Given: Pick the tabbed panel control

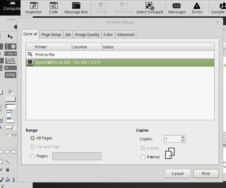Looking at the screenshot, I should [10, 120].
